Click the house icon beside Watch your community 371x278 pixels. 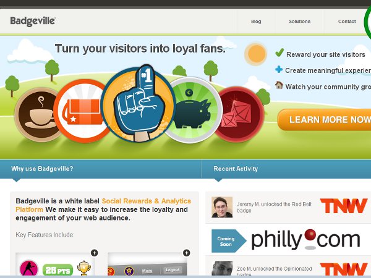tap(279, 85)
